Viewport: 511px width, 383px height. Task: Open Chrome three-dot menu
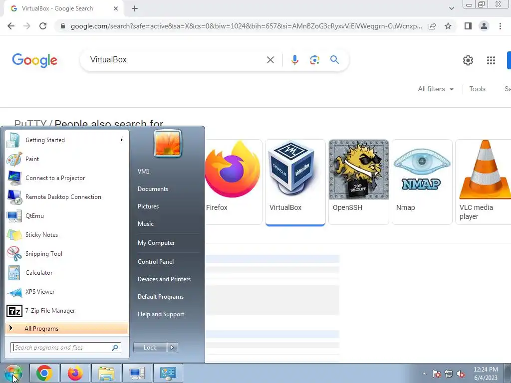click(x=500, y=26)
